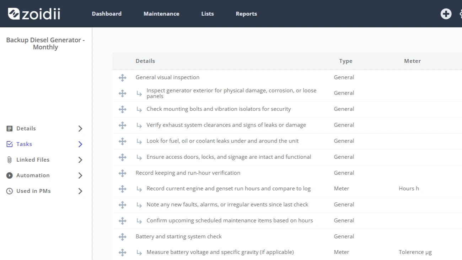Image resolution: width=462 pixels, height=260 pixels.
Task: Expand the Automation chevron
Action: (80, 175)
